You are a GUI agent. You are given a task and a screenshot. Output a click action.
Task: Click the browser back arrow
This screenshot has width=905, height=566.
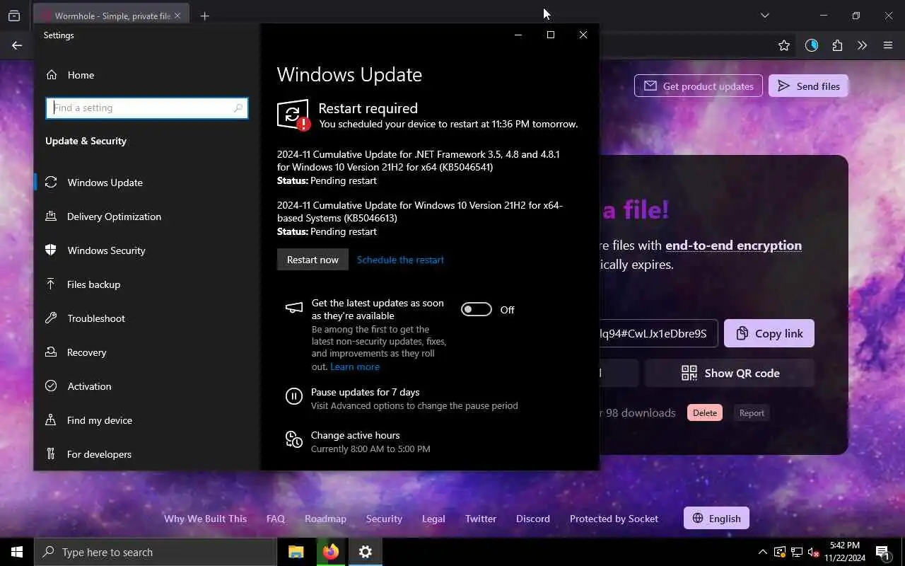[x=17, y=45]
